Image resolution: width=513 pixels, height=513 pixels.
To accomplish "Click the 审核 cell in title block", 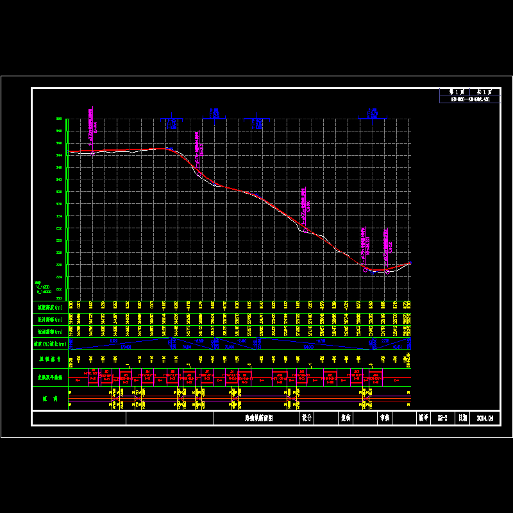I will point(385,418).
